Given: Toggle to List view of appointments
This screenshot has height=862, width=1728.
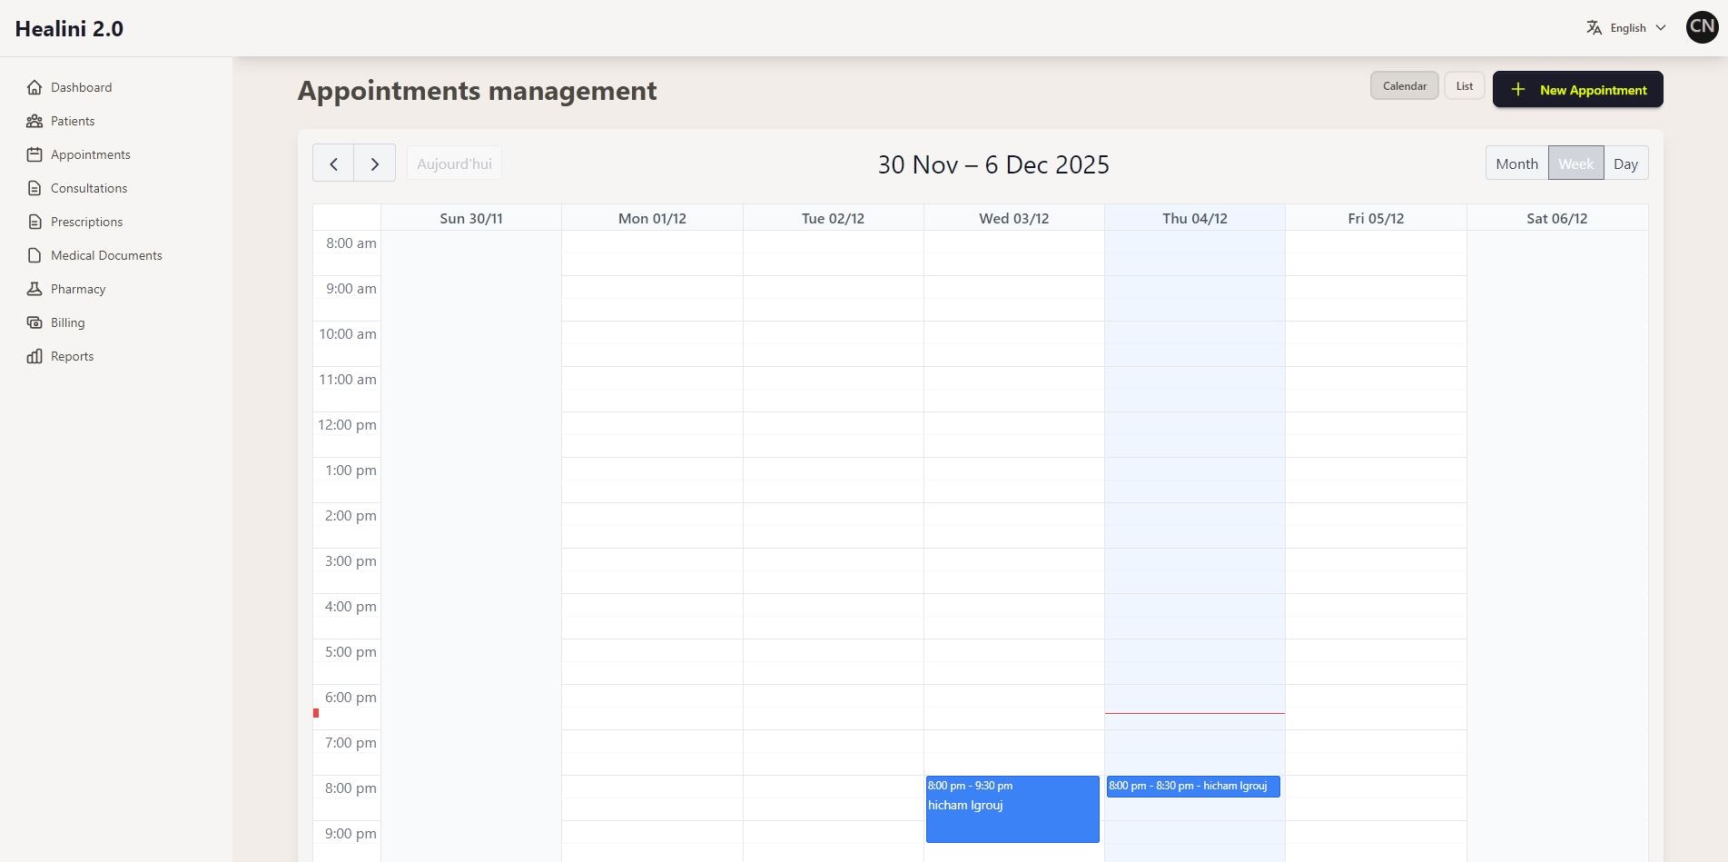Looking at the screenshot, I should [1464, 85].
